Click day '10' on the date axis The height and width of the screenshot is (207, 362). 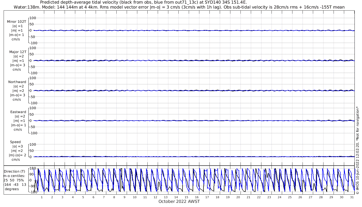(135, 197)
